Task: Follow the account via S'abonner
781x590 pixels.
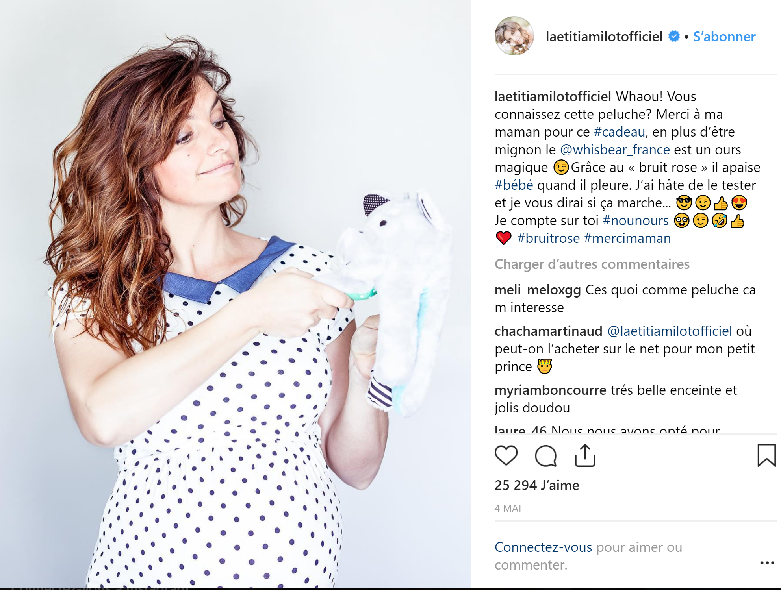Action: point(724,37)
